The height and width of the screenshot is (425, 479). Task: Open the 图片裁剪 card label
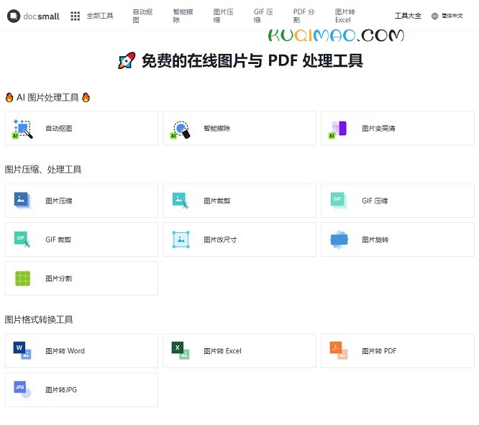(217, 201)
